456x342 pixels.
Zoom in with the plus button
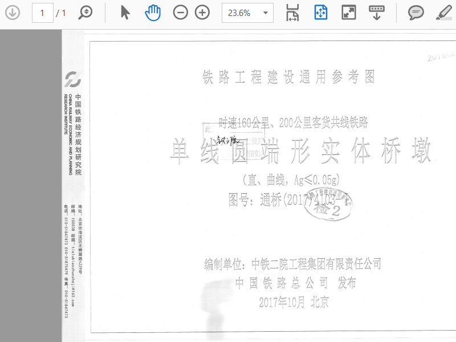click(202, 13)
